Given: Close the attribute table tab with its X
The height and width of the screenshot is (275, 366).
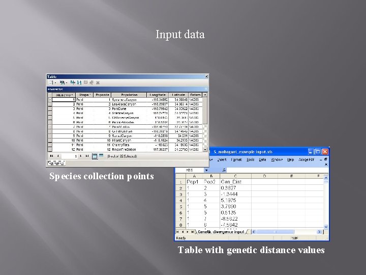Looking at the screenshot, I should coord(206,89).
